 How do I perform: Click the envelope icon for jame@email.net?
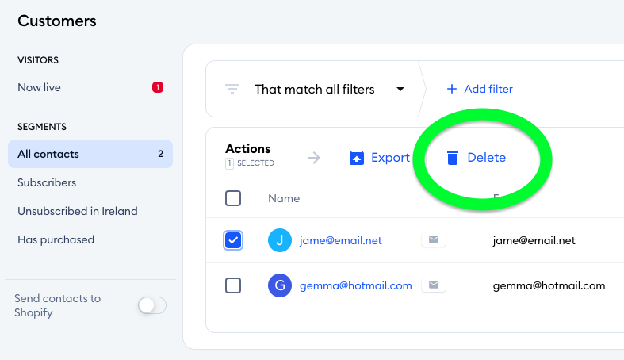click(x=434, y=239)
